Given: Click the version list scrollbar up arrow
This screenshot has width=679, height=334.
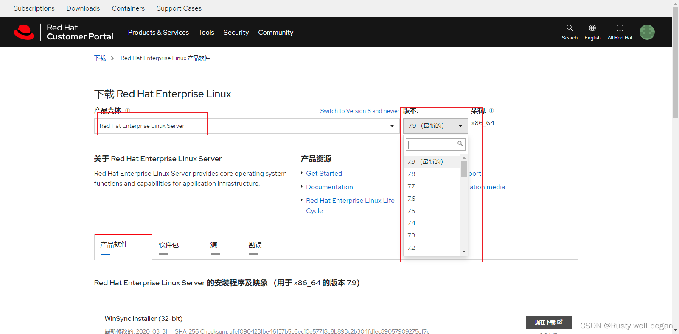Looking at the screenshot, I should (464, 158).
